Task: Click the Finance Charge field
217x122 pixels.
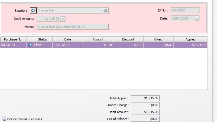Action: pos(145,105)
